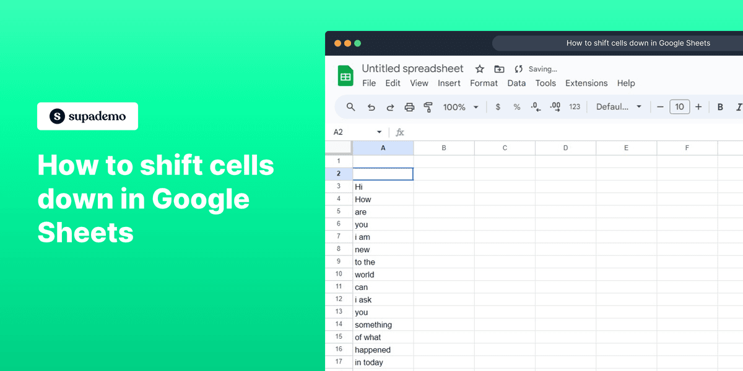743x371 pixels.
Task: Expand the name box dropdown
Action: (x=380, y=132)
